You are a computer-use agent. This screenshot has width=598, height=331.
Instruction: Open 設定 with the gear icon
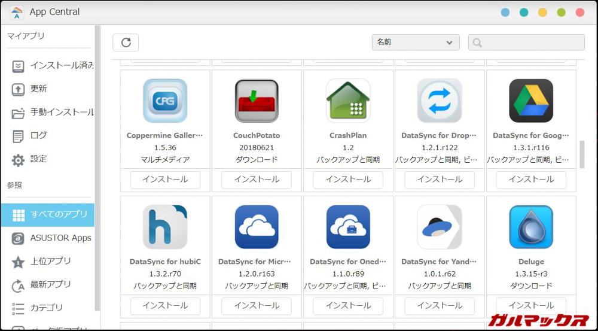click(38, 159)
